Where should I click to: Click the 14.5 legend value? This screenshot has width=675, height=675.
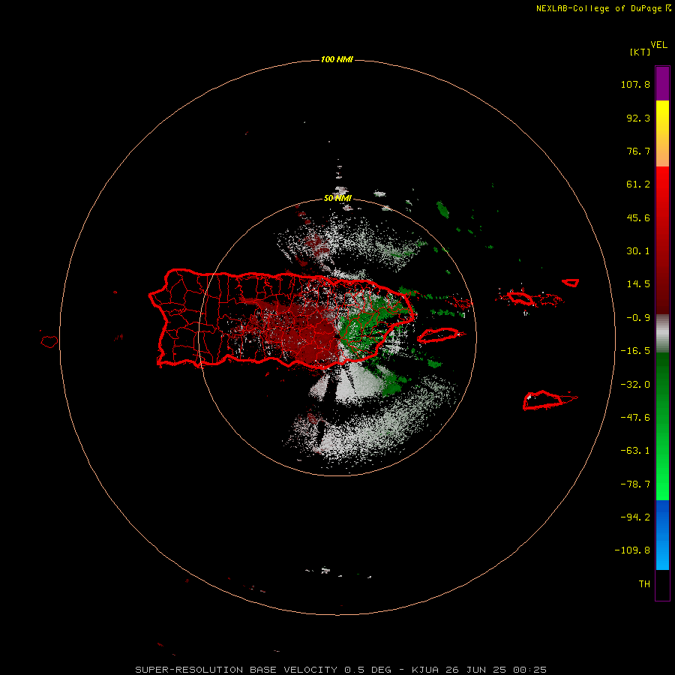pos(638,284)
